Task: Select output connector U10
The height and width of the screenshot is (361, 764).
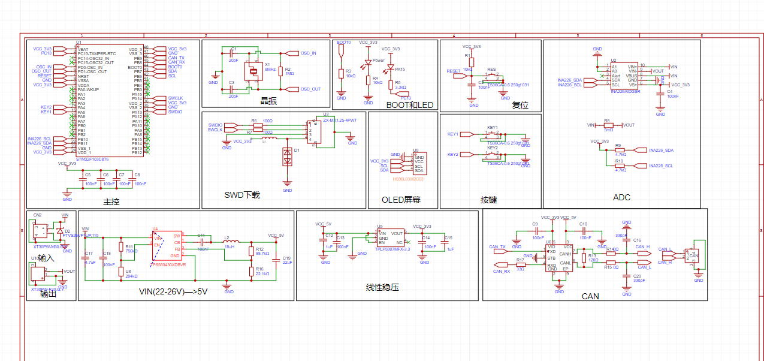Action: point(38,273)
